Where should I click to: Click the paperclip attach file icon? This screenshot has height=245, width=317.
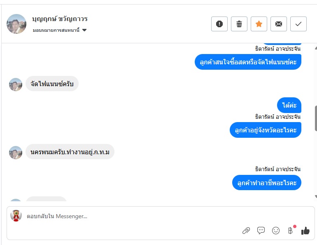pyautogui.click(x=246, y=231)
